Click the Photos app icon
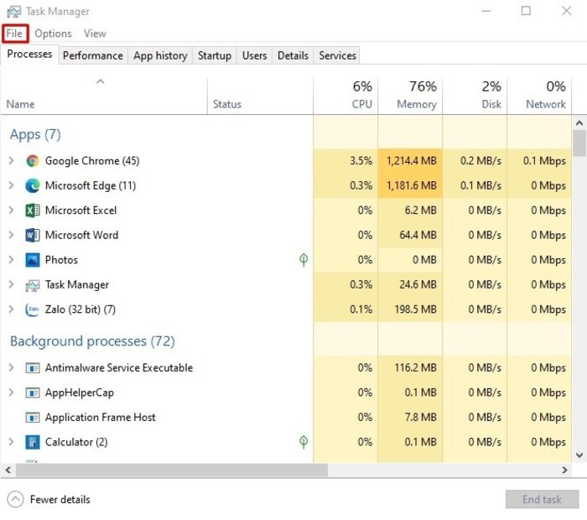 coord(33,260)
